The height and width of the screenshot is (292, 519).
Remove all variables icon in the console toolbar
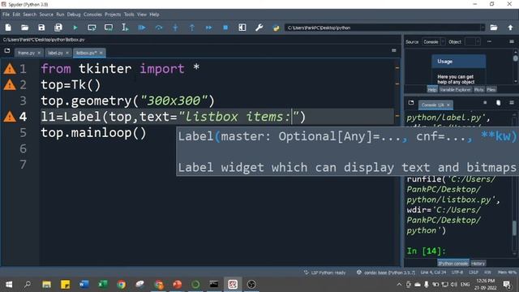499,103
